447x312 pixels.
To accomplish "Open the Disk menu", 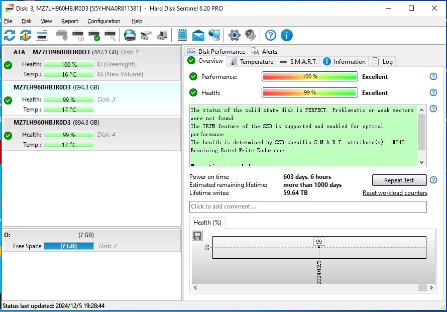I will click(27, 21).
